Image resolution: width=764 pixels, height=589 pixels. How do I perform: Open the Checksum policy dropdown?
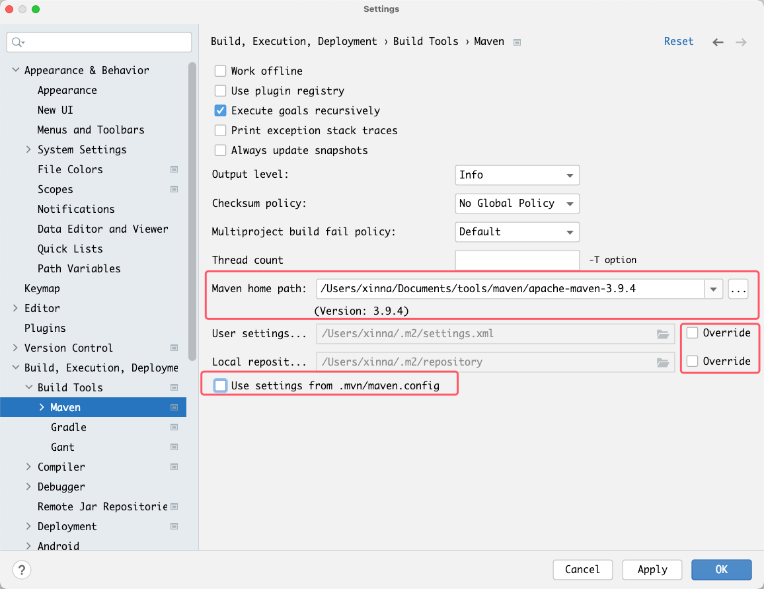tap(517, 203)
